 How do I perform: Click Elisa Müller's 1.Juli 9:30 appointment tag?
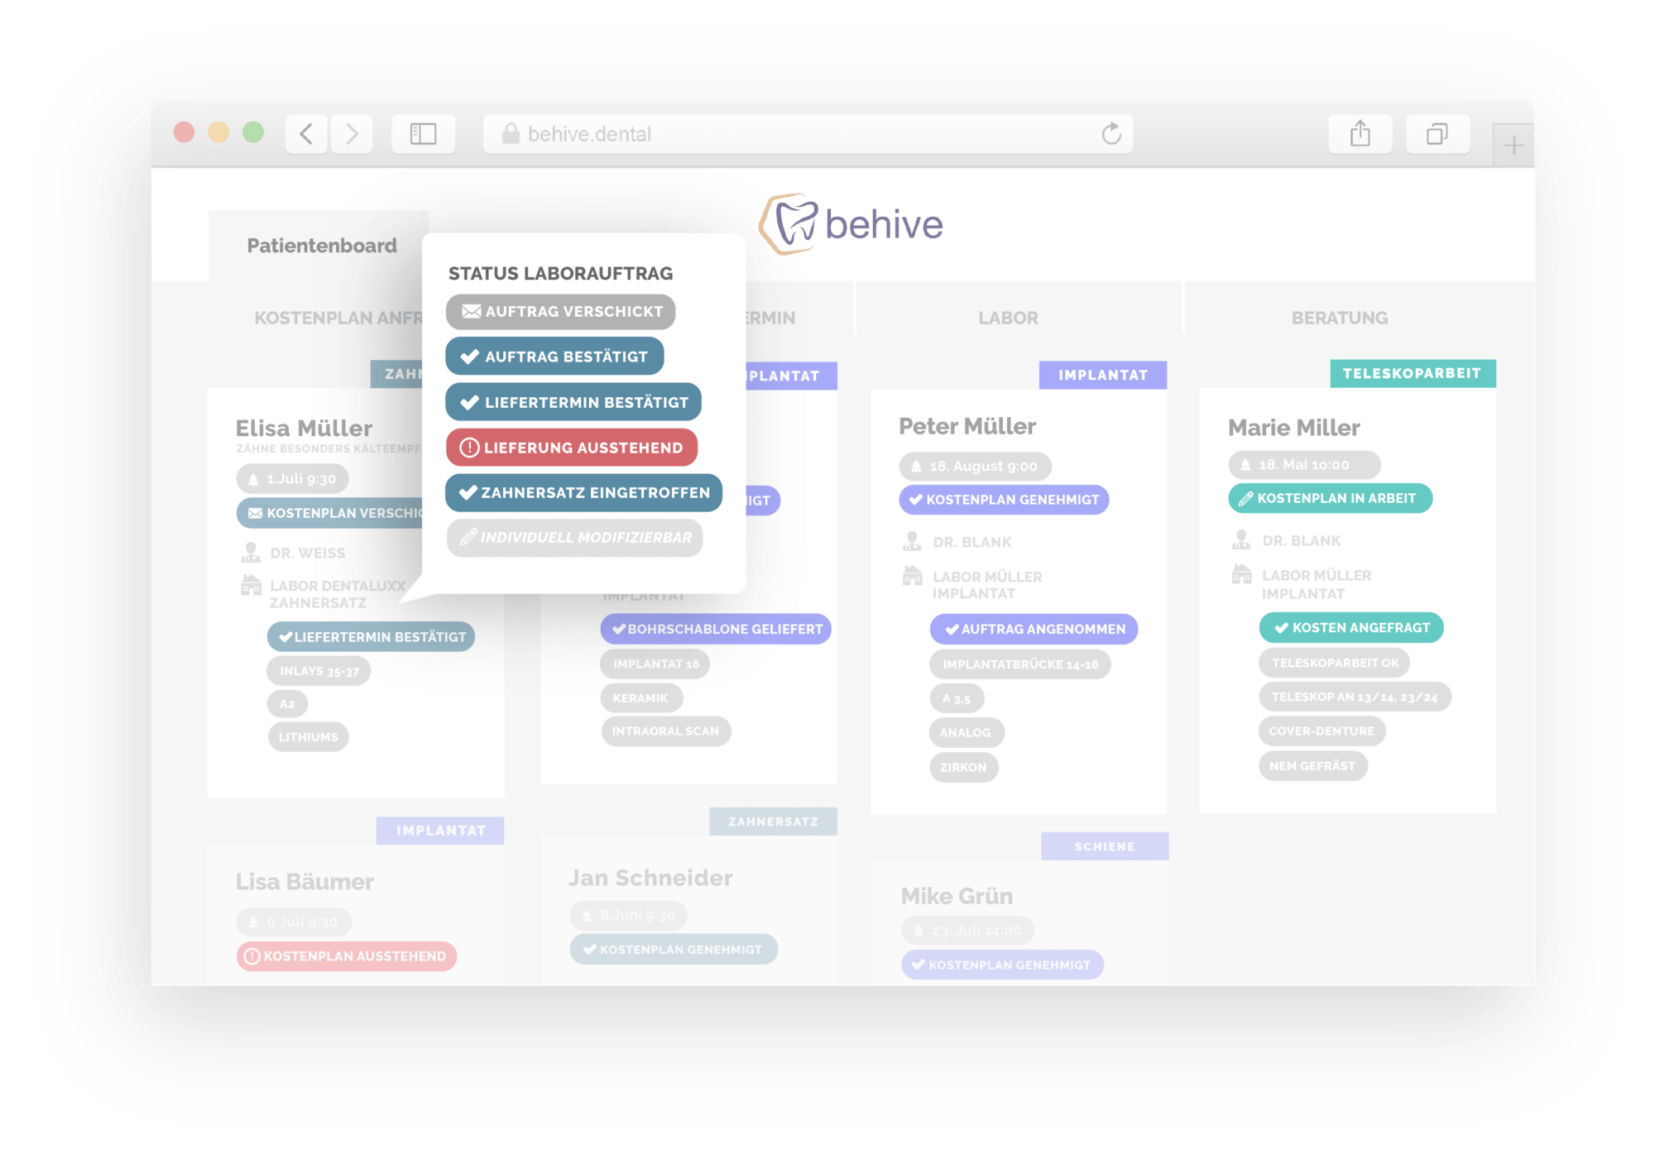(x=292, y=478)
